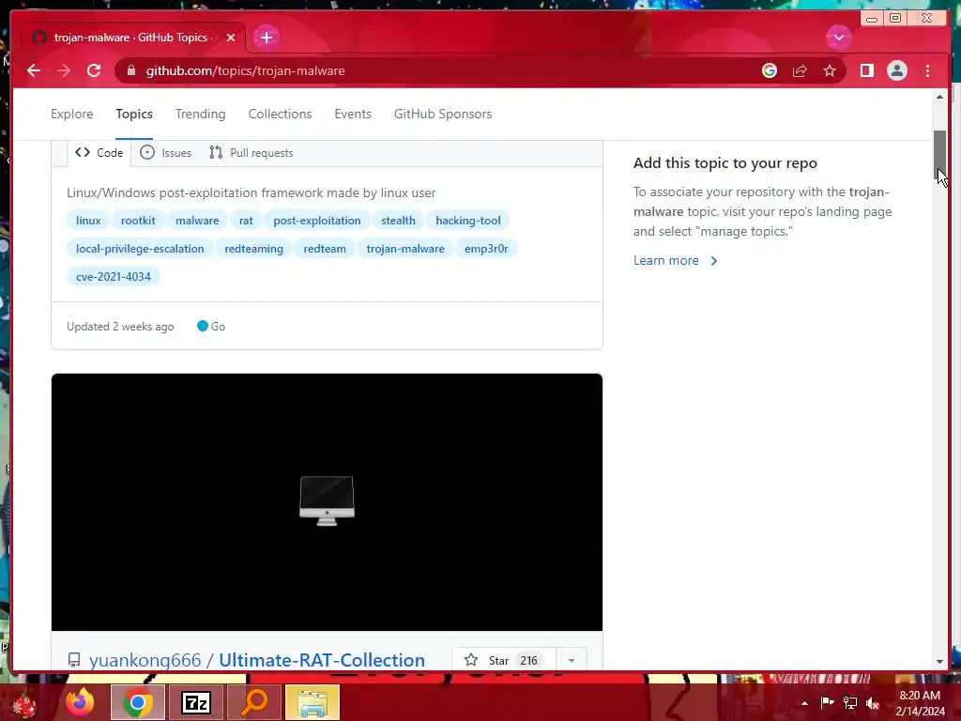Expand the dropdown beside the Star button
Image resolution: width=961 pixels, height=721 pixels.
pos(572,660)
